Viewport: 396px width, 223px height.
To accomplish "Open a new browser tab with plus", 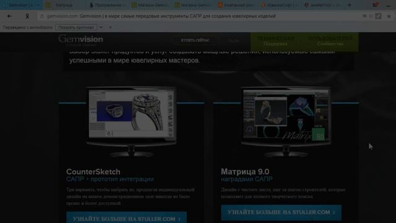I will tap(349, 5).
